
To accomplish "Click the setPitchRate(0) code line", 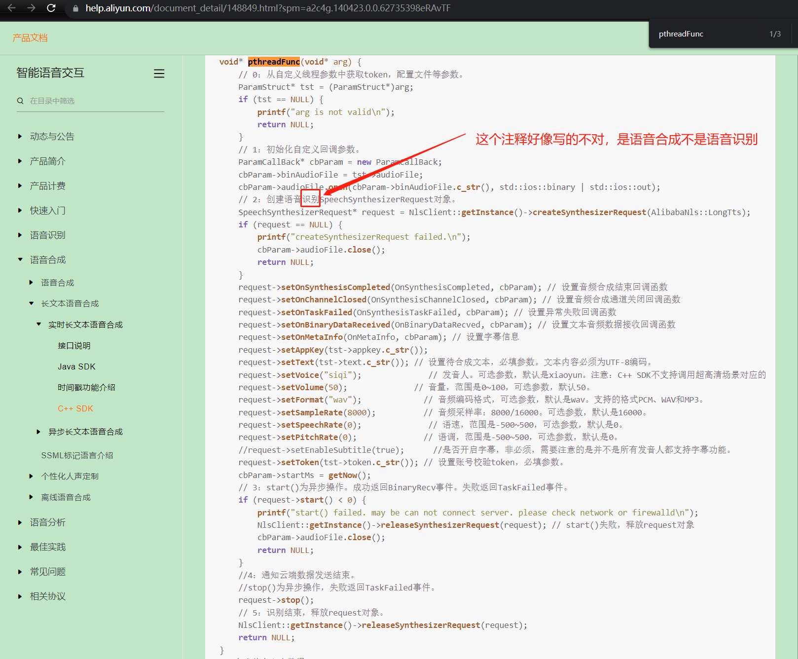I will tap(297, 437).
